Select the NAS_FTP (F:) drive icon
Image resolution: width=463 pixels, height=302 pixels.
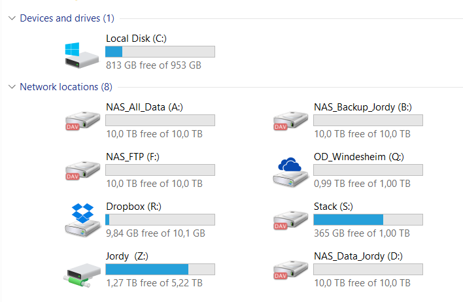pyautogui.click(x=82, y=170)
